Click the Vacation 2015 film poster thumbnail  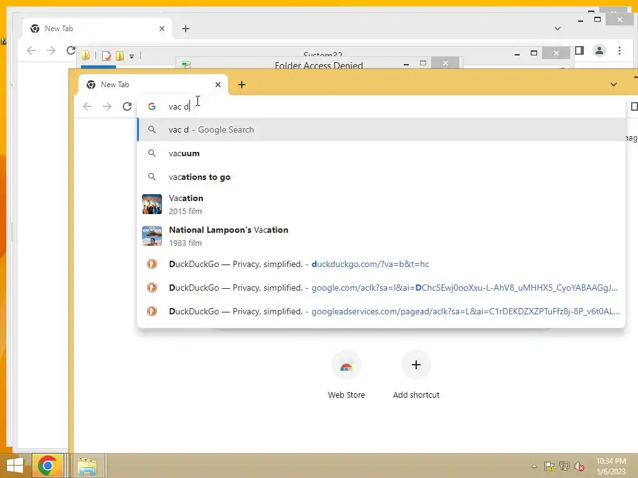[x=152, y=204]
